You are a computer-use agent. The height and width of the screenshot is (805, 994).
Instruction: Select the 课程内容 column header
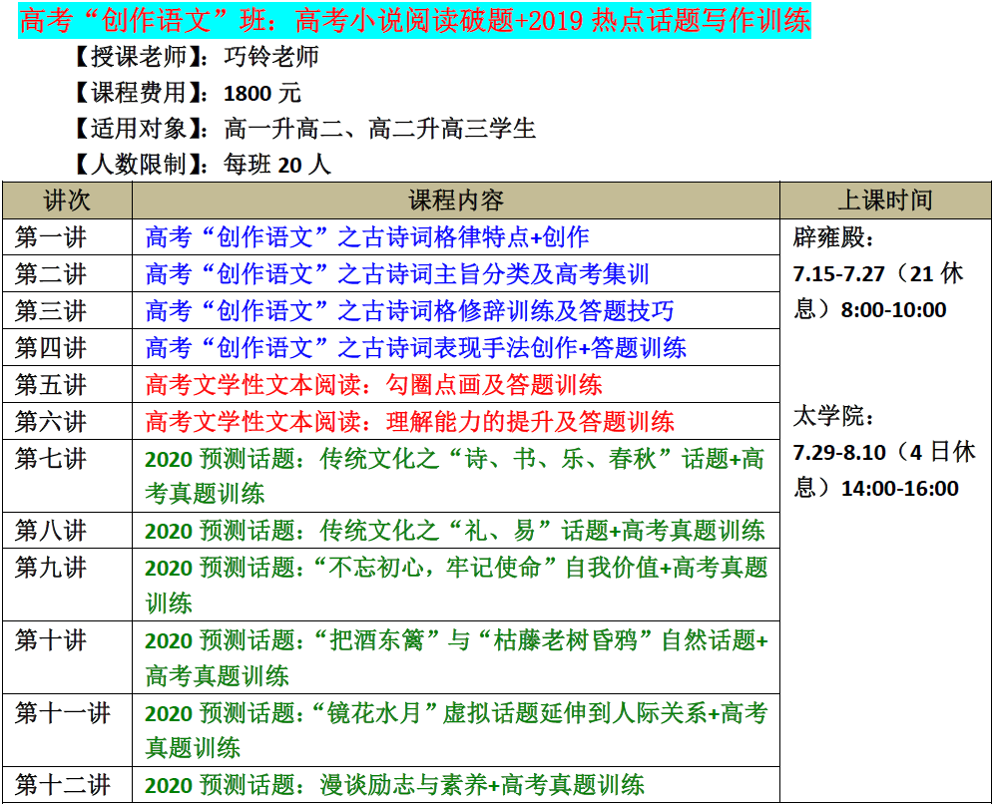click(x=456, y=201)
